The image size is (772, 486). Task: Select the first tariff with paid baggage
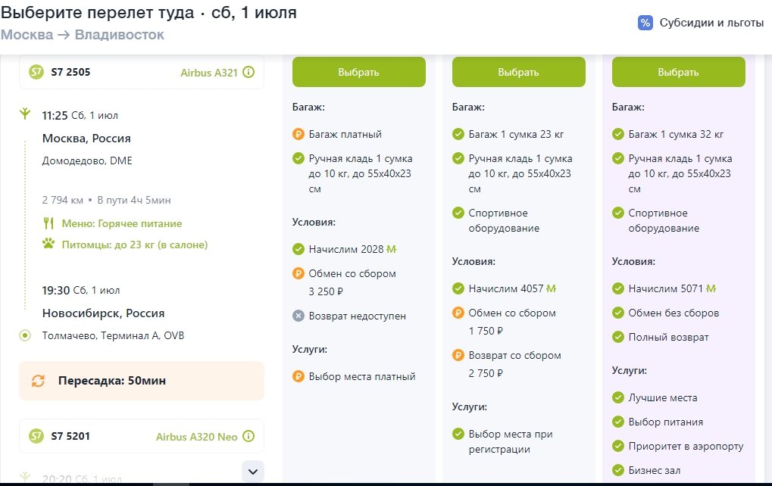[x=358, y=72]
